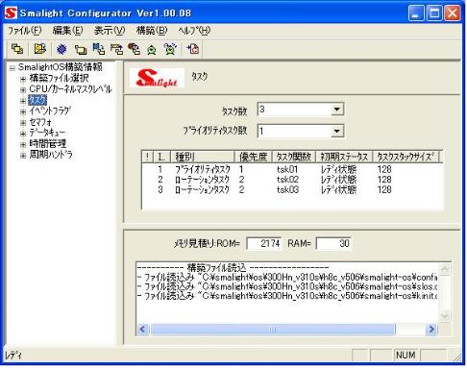The width and height of the screenshot is (467, 368).
Task: Expand the 時間管理 tree node
Action: tap(23, 144)
